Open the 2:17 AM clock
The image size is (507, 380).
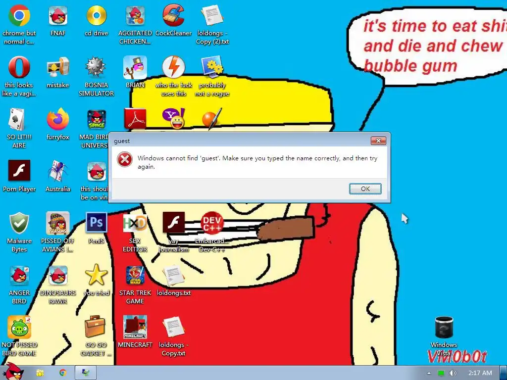click(480, 373)
